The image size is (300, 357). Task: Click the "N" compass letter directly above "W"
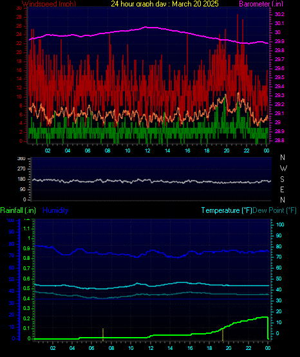coord(283,158)
